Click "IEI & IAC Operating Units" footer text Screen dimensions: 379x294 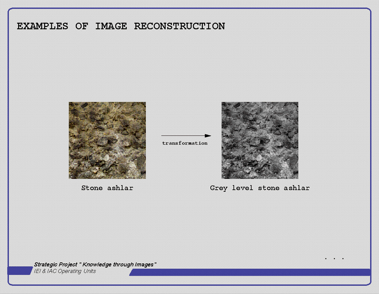65,271
